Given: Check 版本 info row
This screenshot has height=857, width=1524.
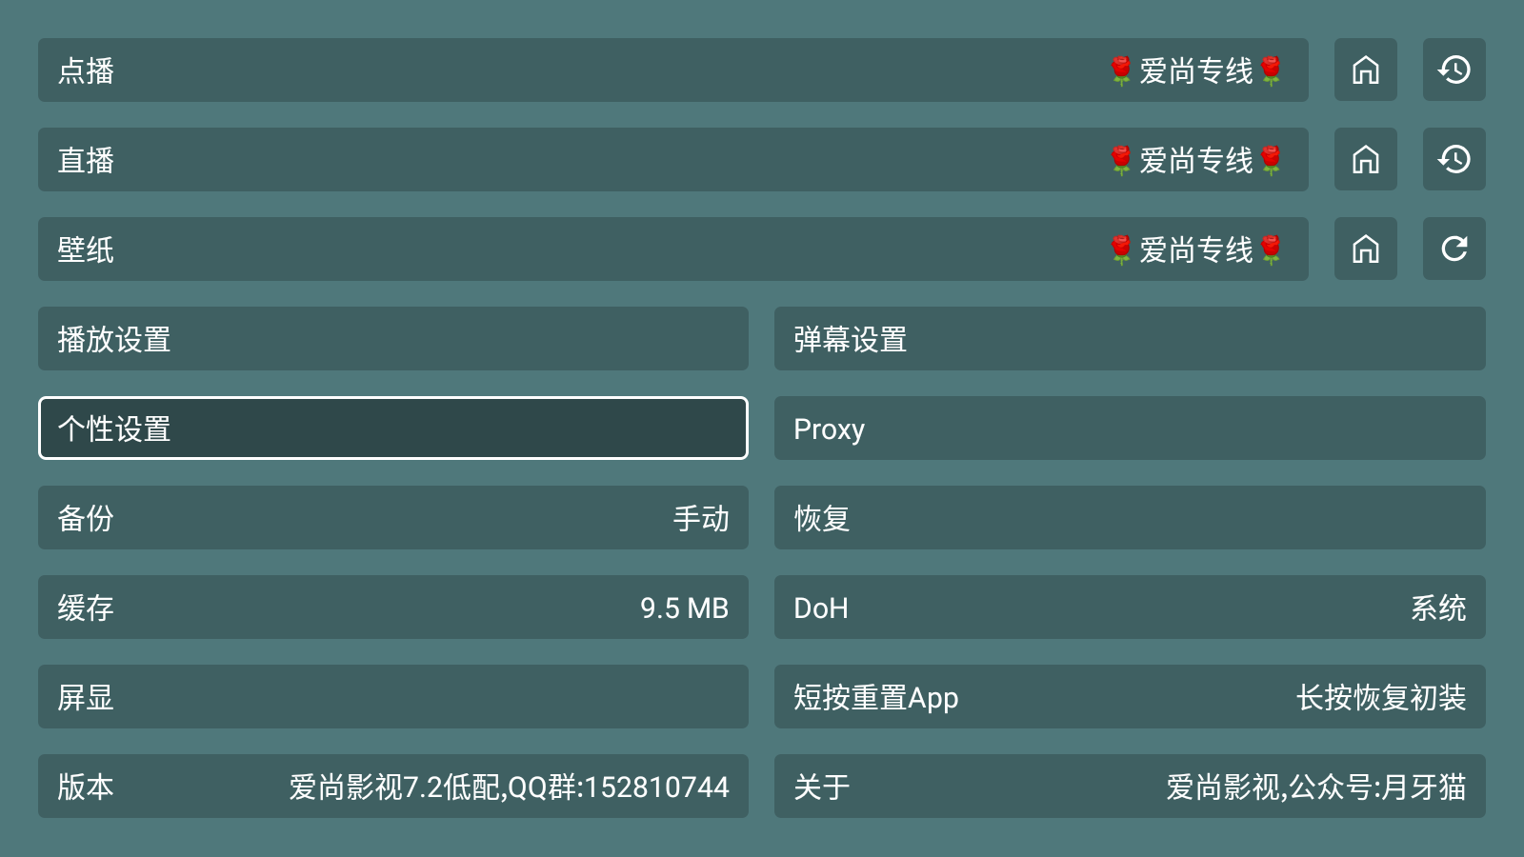Looking at the screenshot, I should [393, 786].
